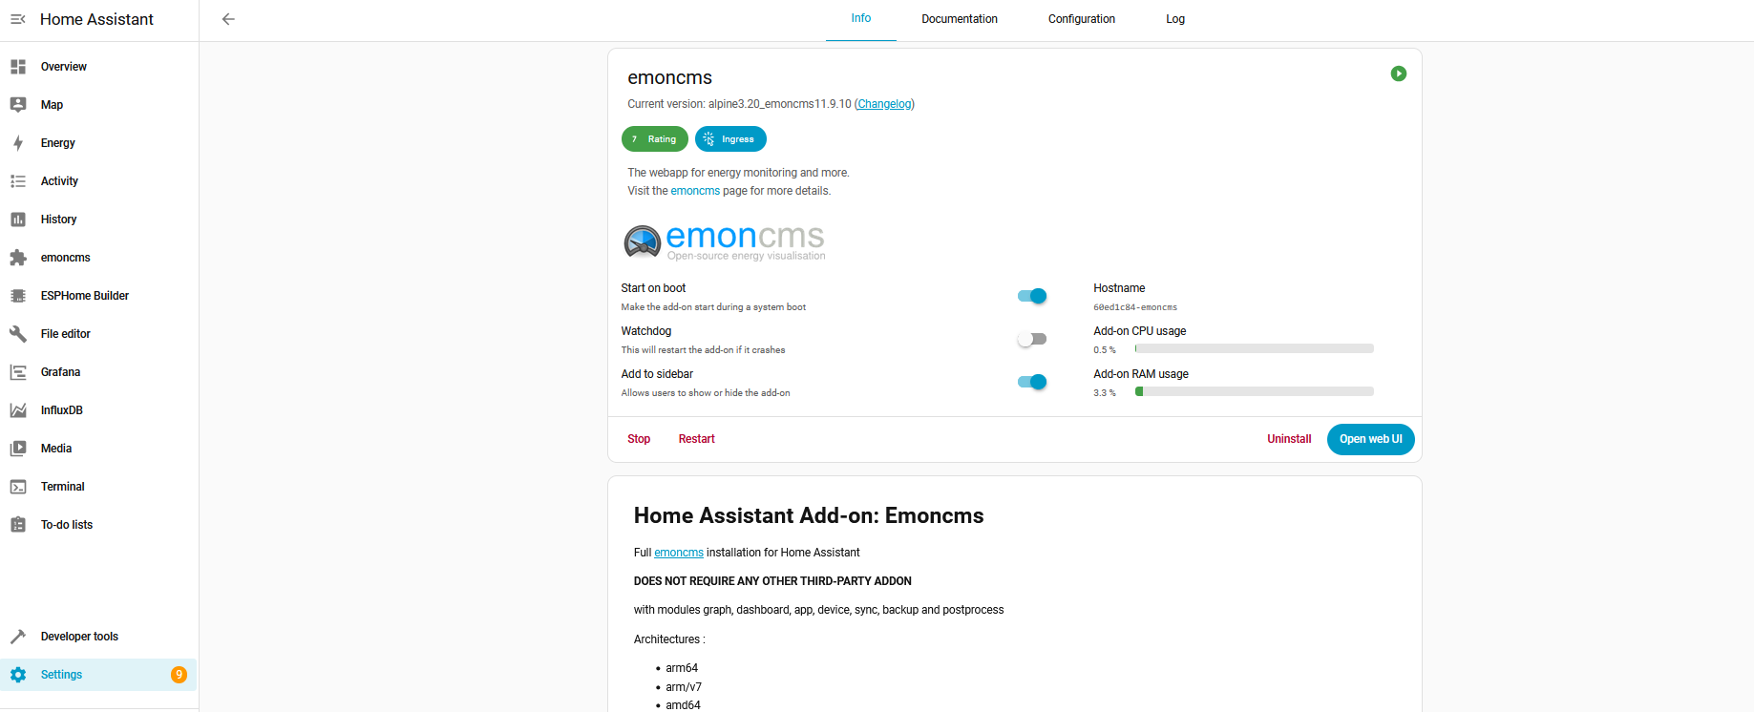Image resolution: width=1754 pixels, height=712 pixels.
Task: Collapse the sidebar with the menu icon
Action: [18, 19]
